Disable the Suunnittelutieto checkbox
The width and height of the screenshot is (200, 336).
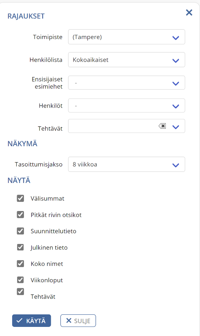pyautogui.click(x=20, y=231)
